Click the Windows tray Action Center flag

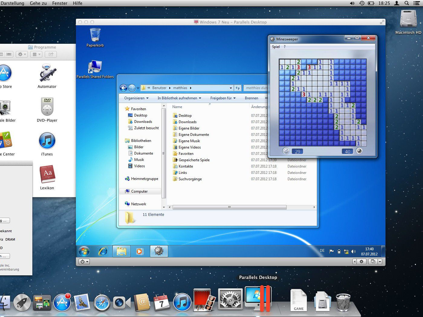click(331, 251)
